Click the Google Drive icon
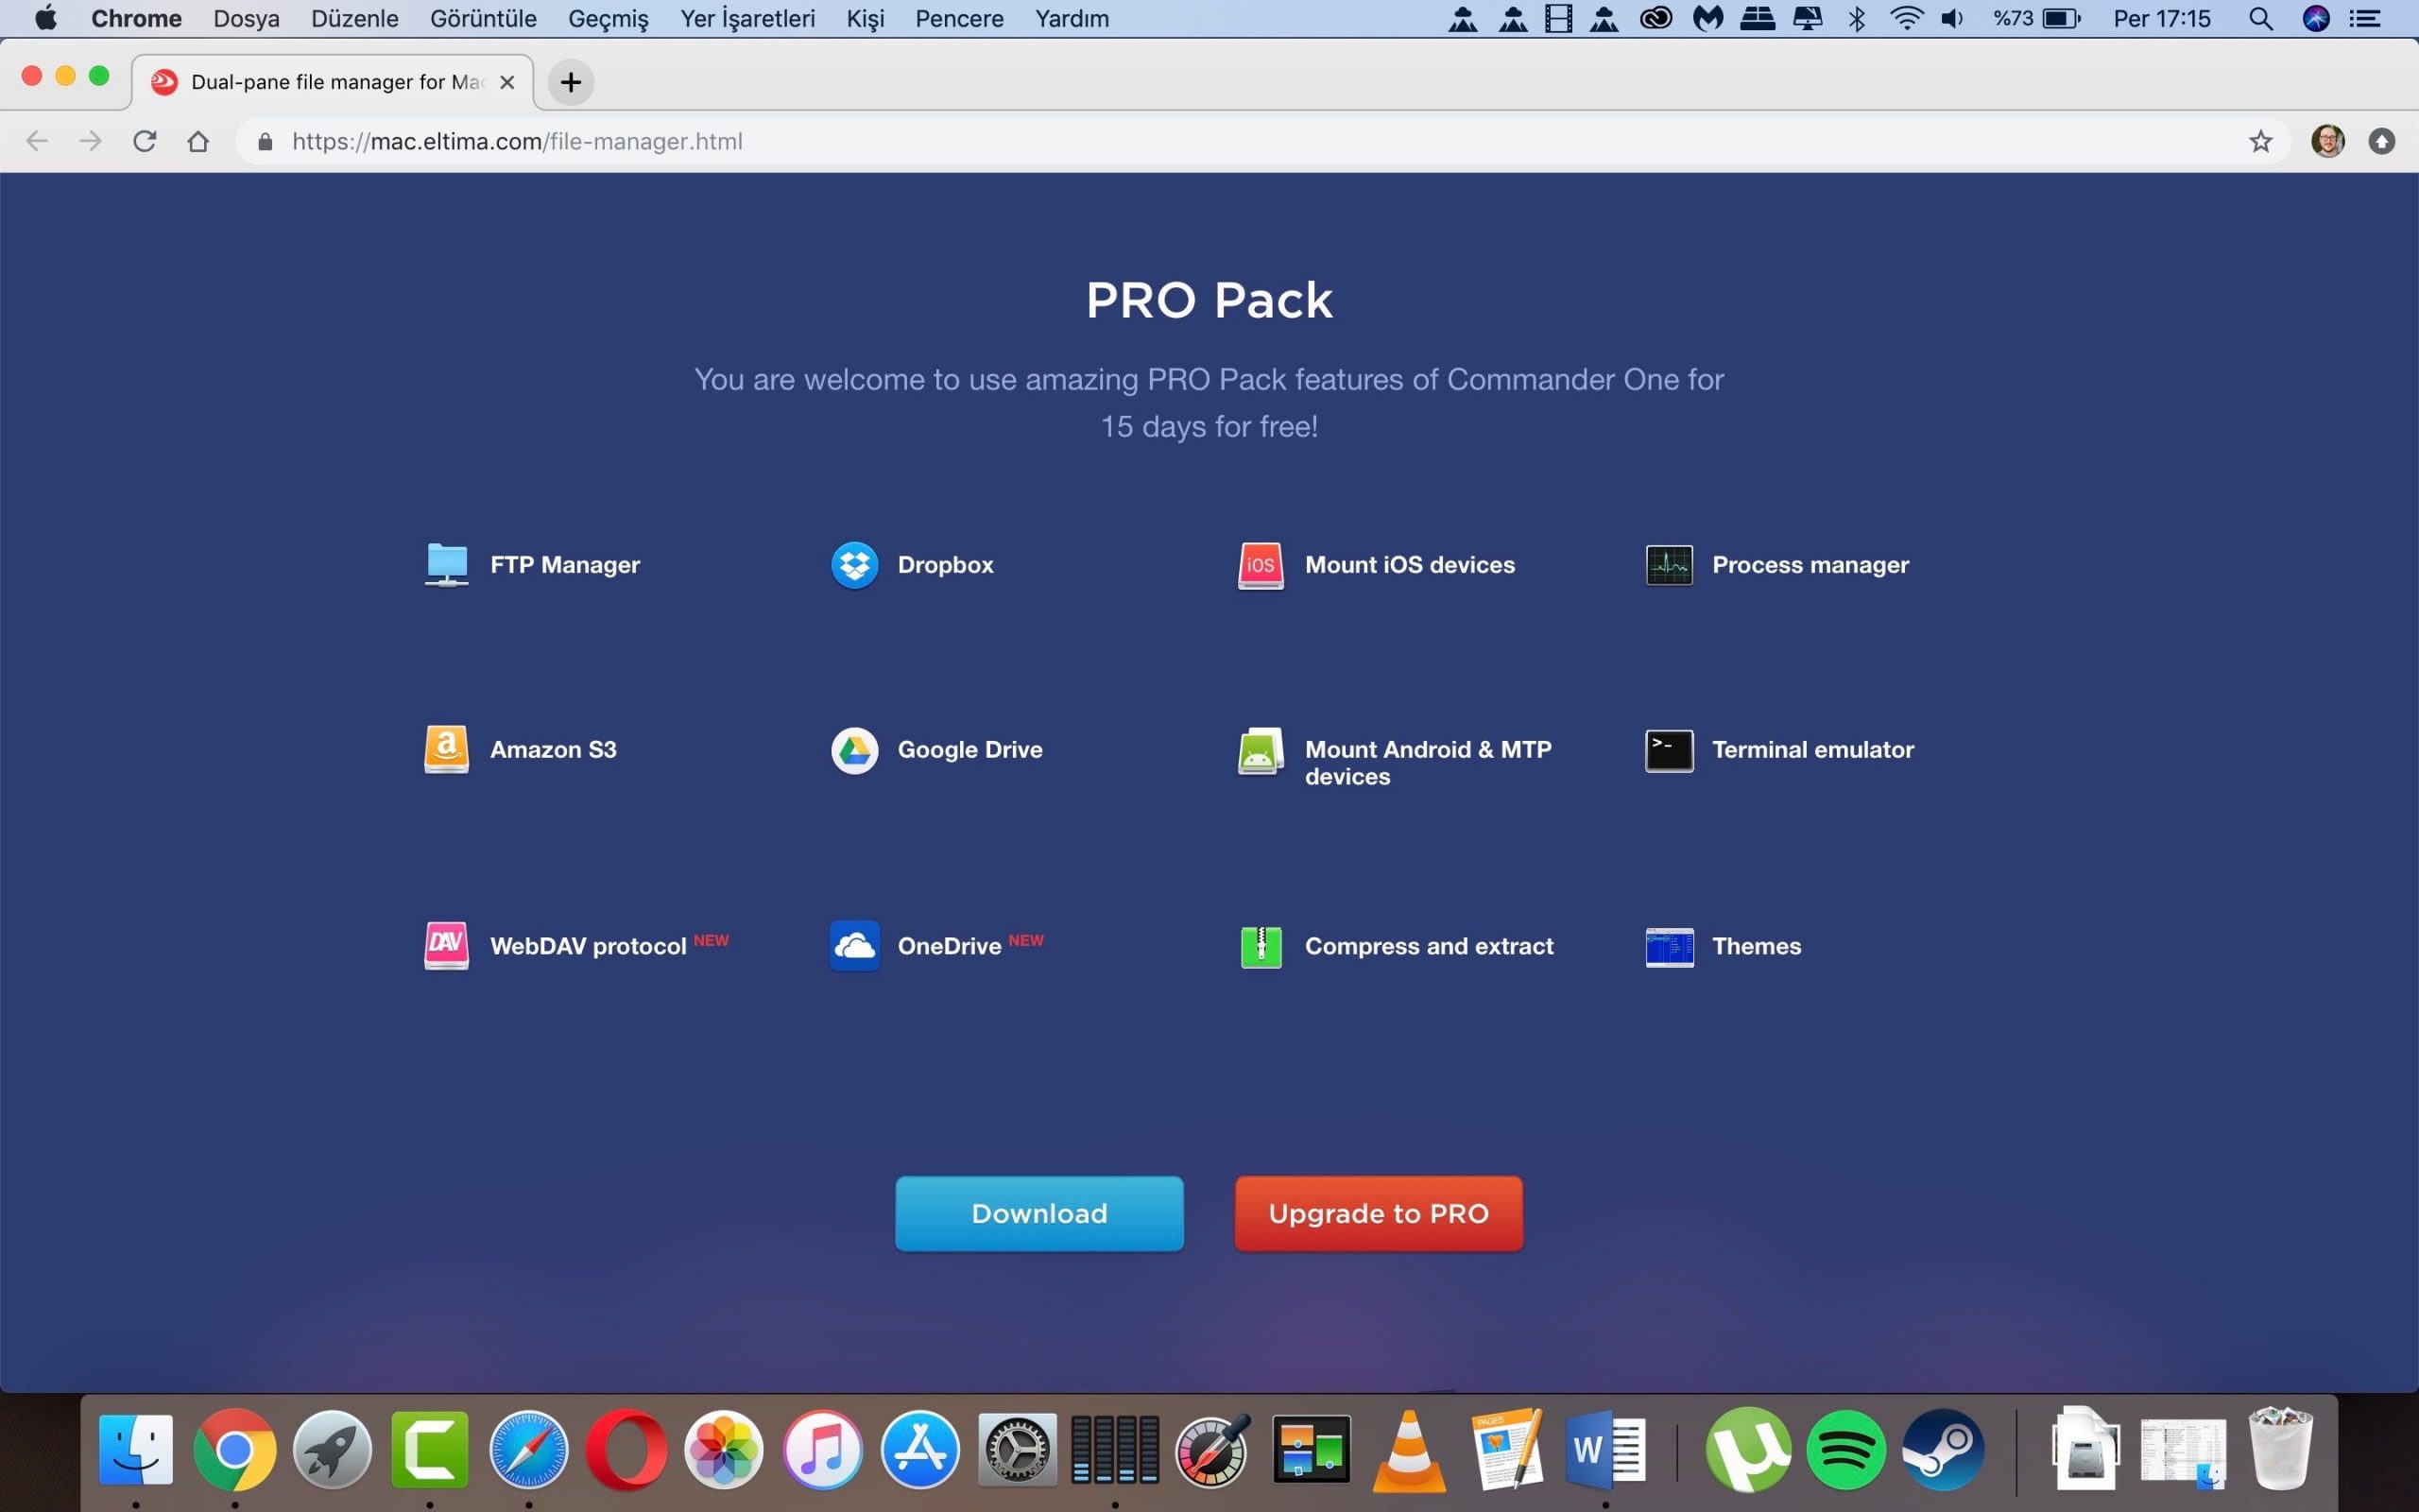The width and height of the screenshot is (2419, 1512). (x=854, y=750)
